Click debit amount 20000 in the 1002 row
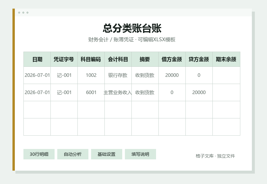 172,75
